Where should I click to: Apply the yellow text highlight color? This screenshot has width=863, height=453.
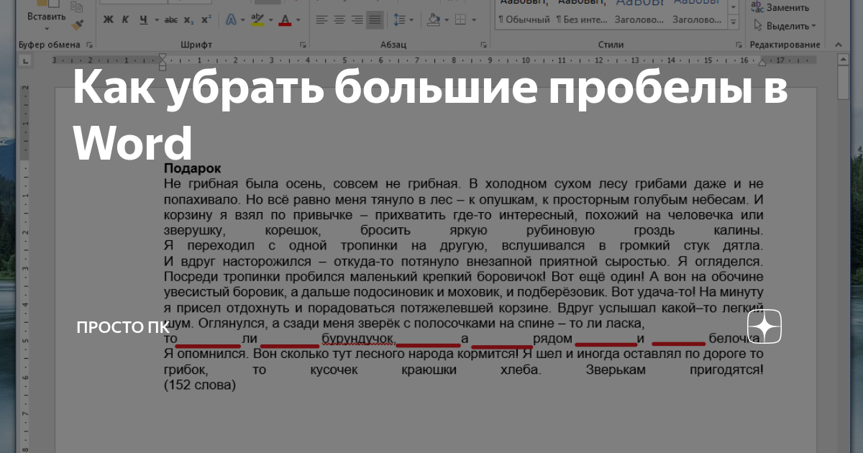[x=257, y=19]
